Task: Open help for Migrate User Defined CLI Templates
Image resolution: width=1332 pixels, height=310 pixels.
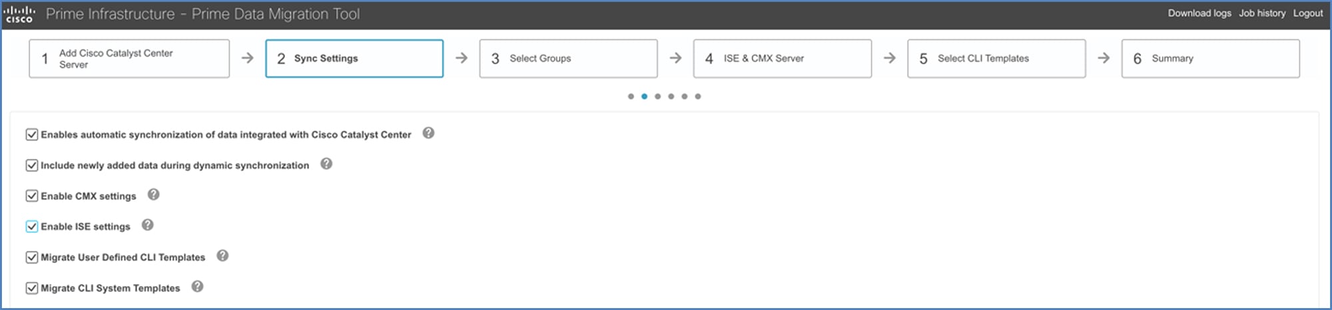Action: pos(222,255)
